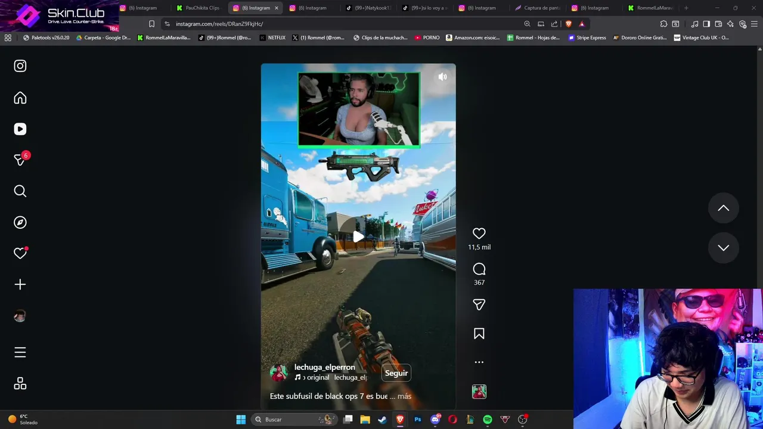Open the audio thumbnail below the options dots
This screenshot has height=429, width=763.
(479, 391)
